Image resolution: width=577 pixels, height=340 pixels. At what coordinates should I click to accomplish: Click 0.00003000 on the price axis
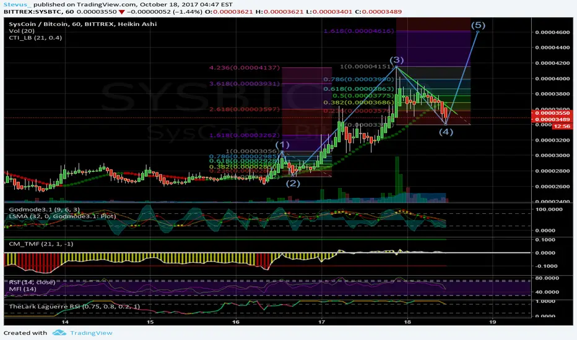click(x=552, y=156)
